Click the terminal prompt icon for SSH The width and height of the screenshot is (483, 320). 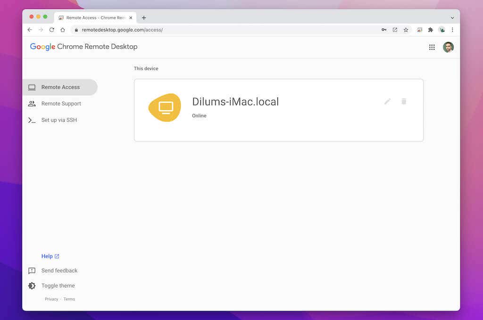point(32,120)
